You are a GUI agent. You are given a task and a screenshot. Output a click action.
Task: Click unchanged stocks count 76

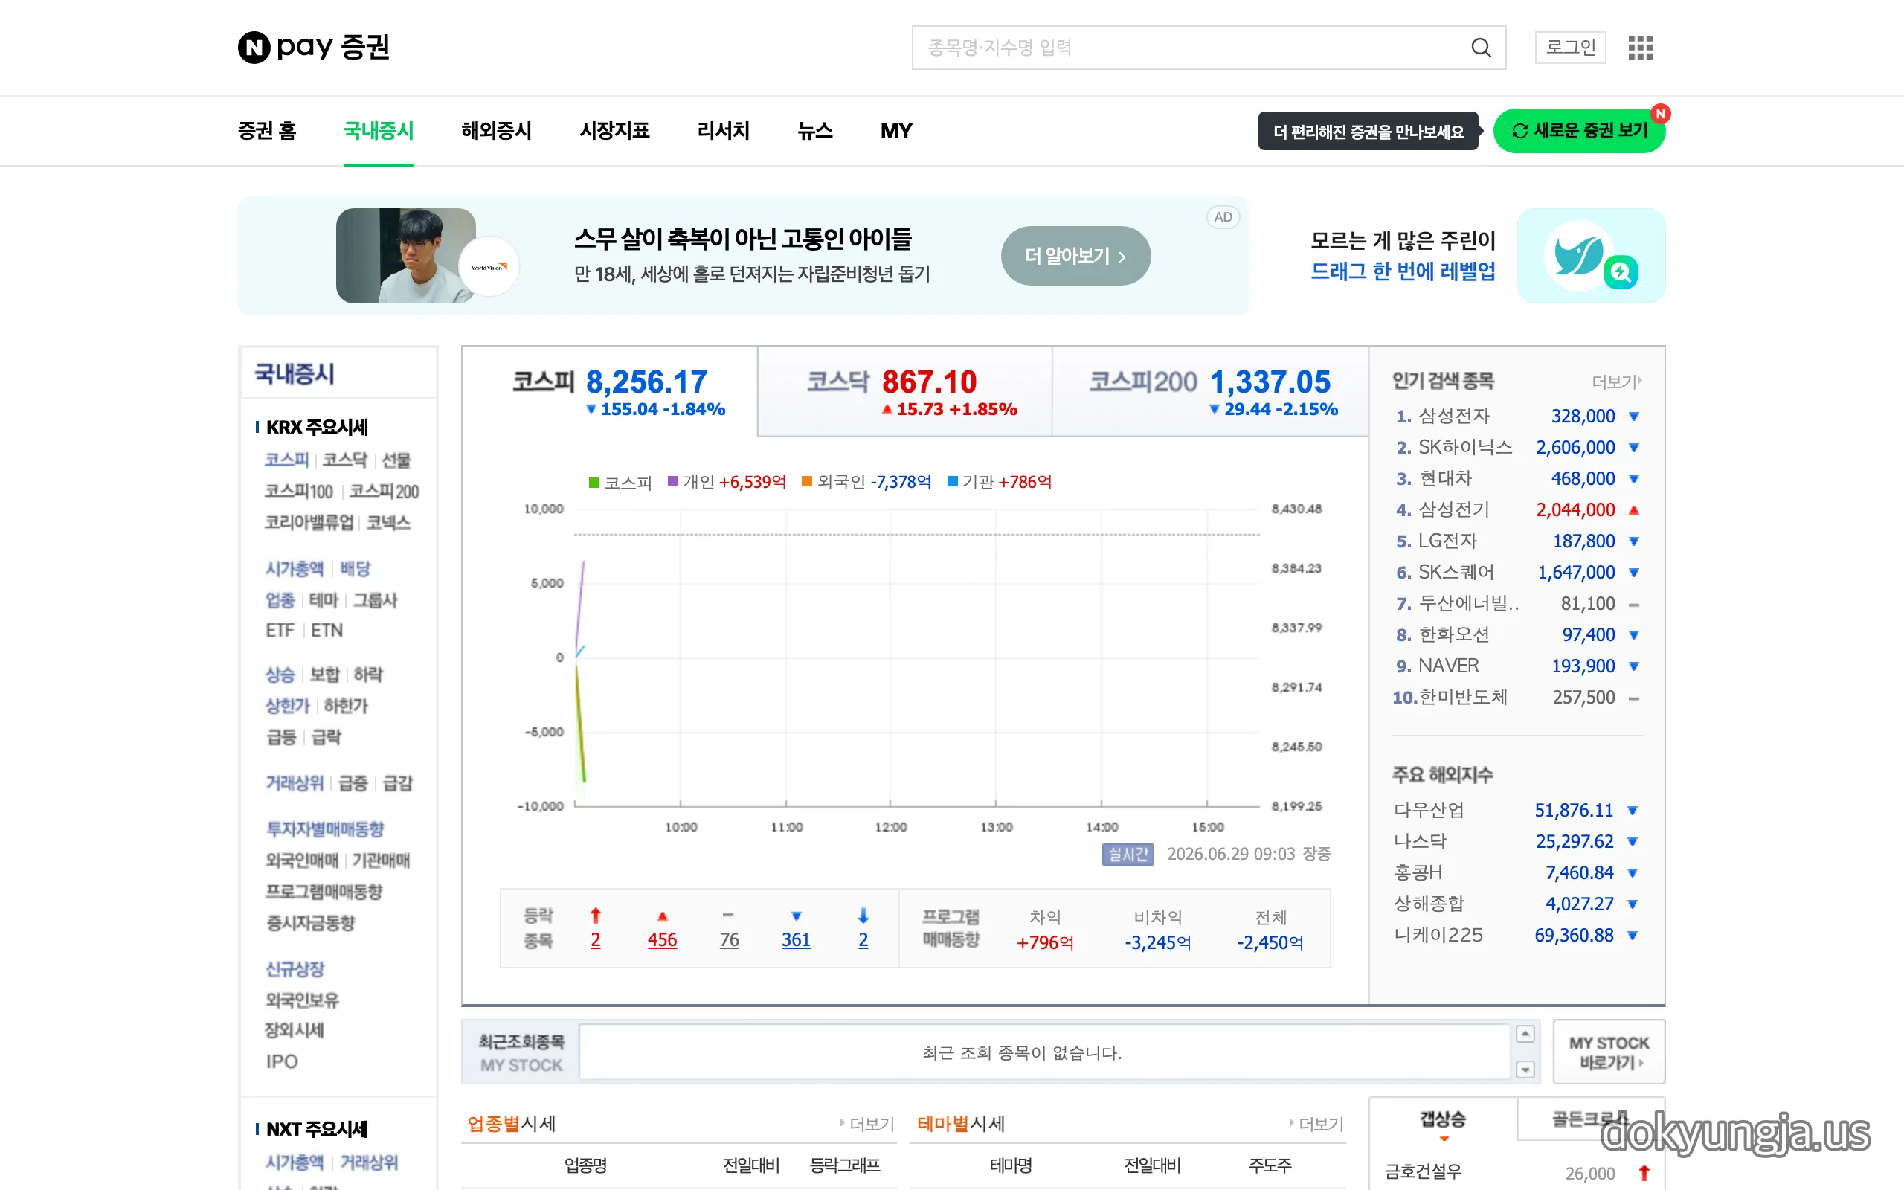pyautogui.click(x=730, y=939)
